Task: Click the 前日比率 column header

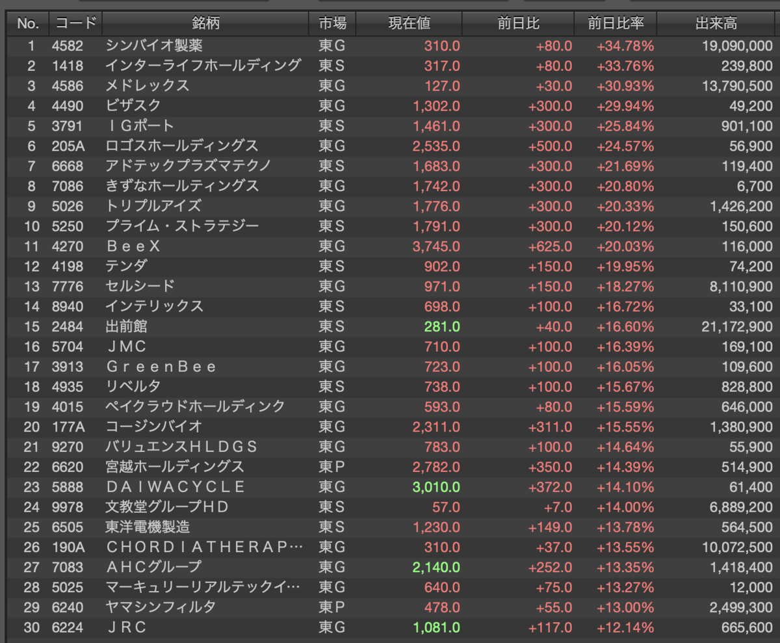Action: [x=616, y=24]
